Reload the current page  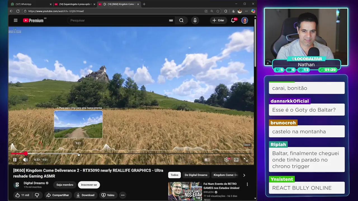click(18, 11)
